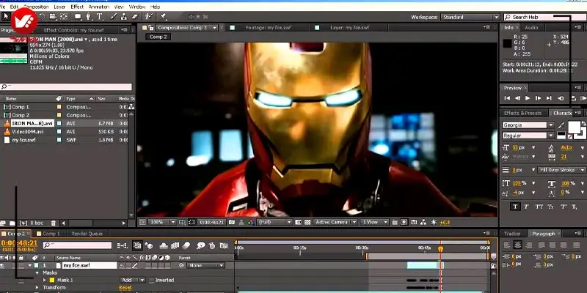
Task: Left align text in Paragraph panel
Action: [x=507, y=245]
